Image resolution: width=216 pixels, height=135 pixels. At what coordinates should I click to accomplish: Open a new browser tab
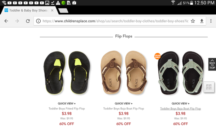63,10
